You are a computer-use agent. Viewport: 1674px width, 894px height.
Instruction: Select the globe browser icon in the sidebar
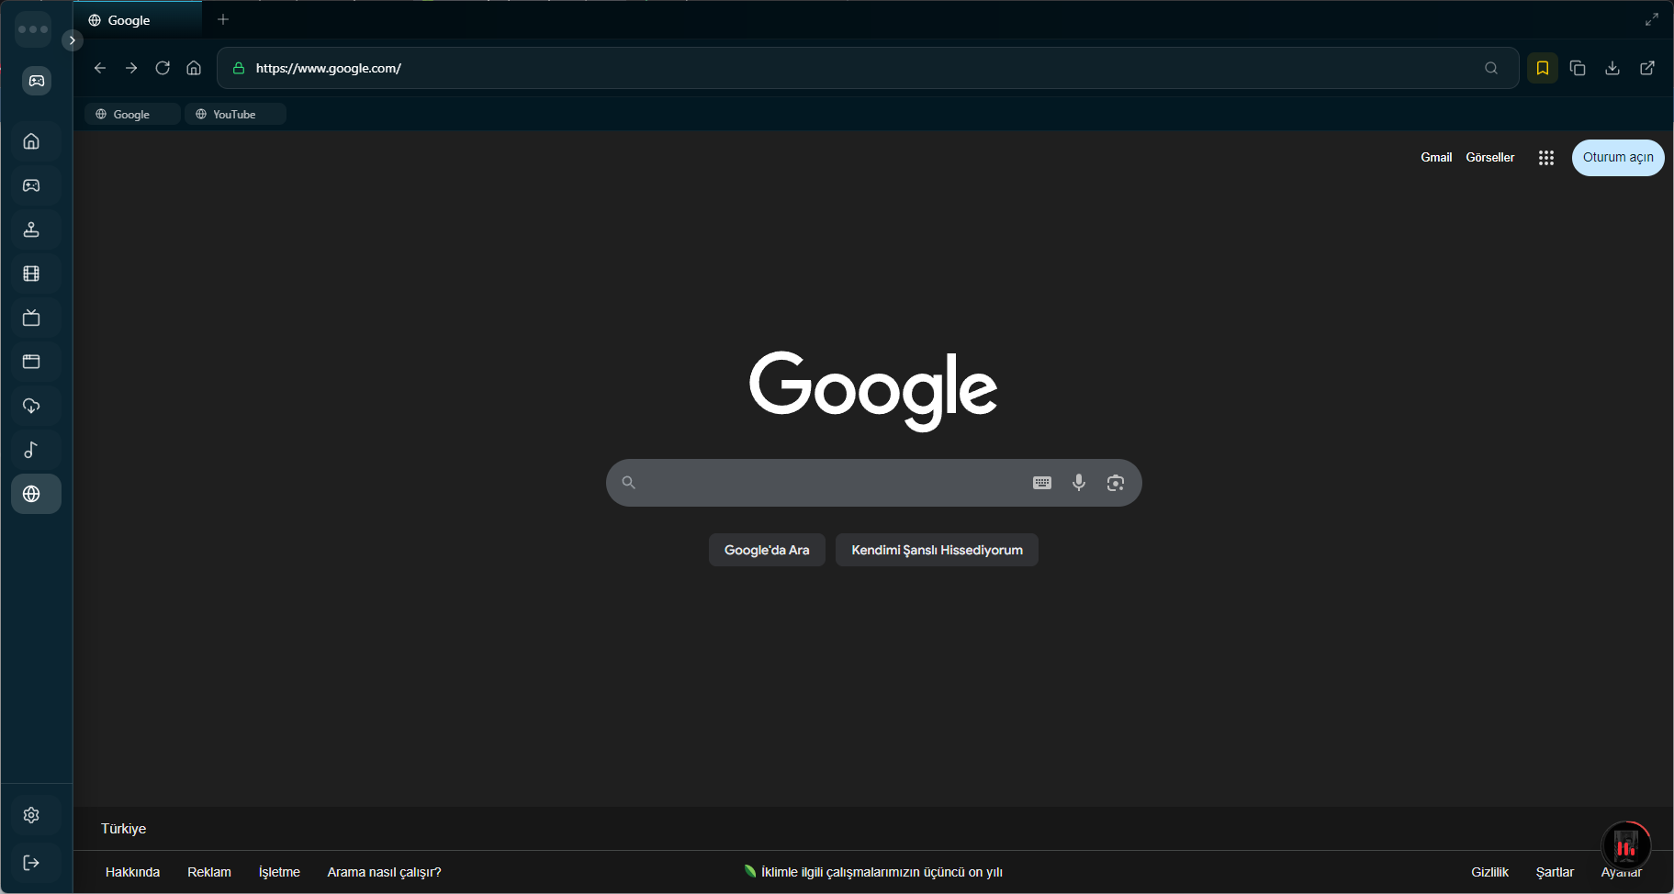(x=35, y=493)
